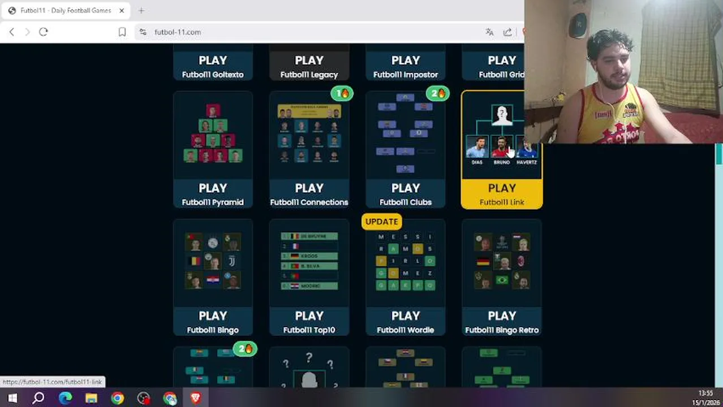Play Futbol11 Link highlighted card
723x407 pixels.
point(502,193)
